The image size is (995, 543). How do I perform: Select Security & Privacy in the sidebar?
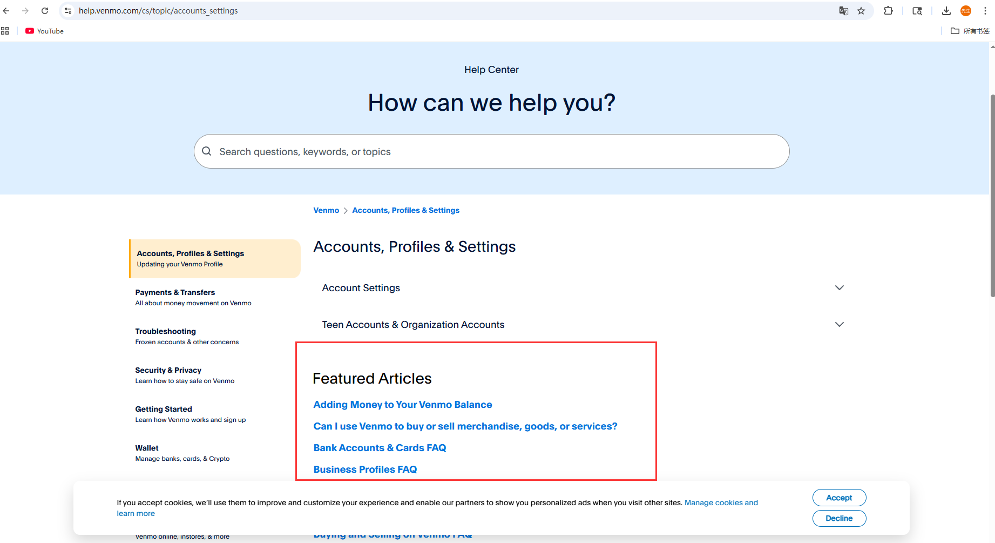(x=168, y=370)
